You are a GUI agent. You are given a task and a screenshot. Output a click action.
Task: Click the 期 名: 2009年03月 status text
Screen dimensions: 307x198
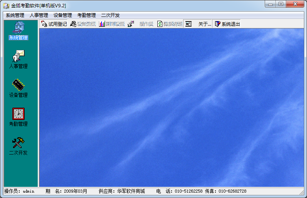[x=67, y=191]
